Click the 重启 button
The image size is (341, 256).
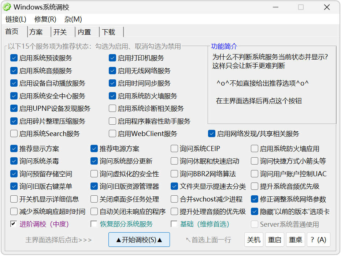tap(275, 240)
